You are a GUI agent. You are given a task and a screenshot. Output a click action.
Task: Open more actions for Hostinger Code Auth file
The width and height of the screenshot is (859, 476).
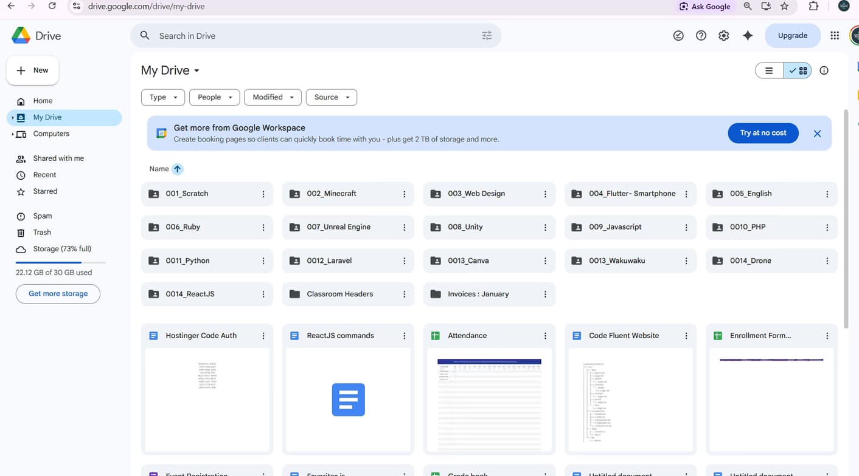pos(263,336)
